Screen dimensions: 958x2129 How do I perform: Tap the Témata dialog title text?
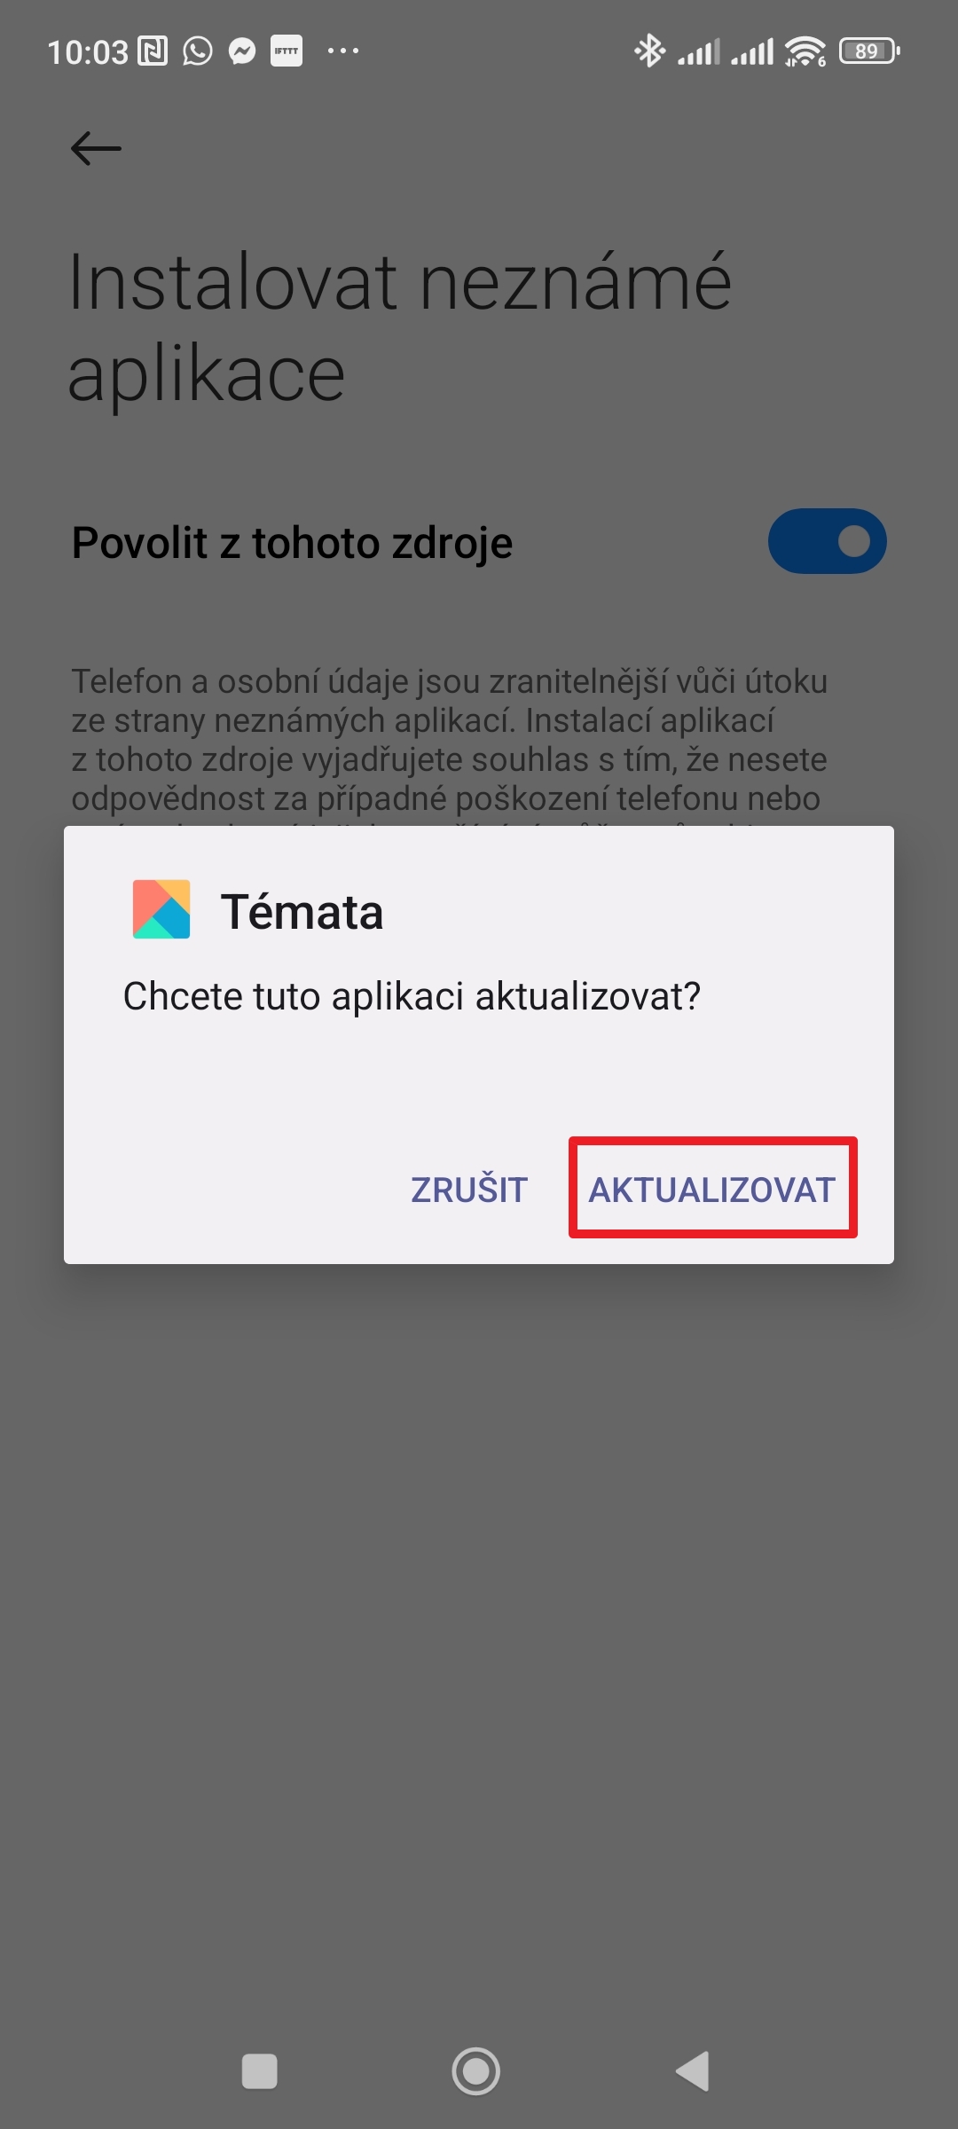point(302,911)
